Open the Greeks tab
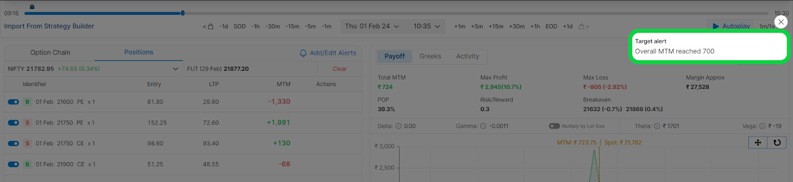 click(430, 56)
